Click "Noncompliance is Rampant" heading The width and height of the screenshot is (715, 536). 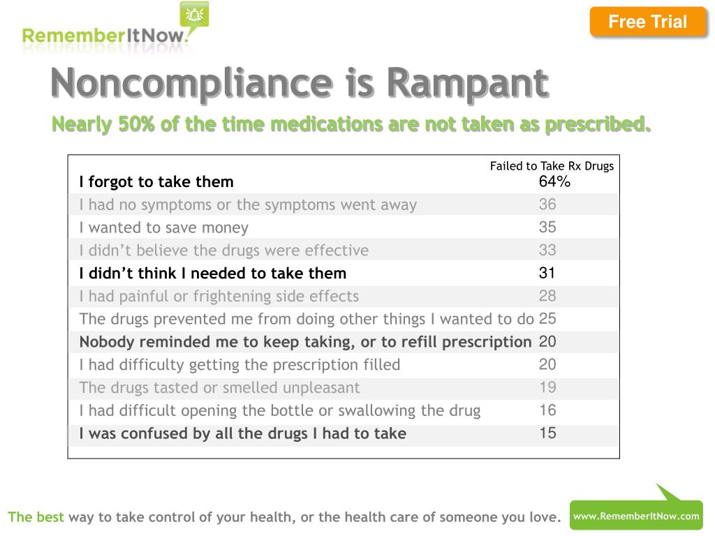(x=300, y=83)
